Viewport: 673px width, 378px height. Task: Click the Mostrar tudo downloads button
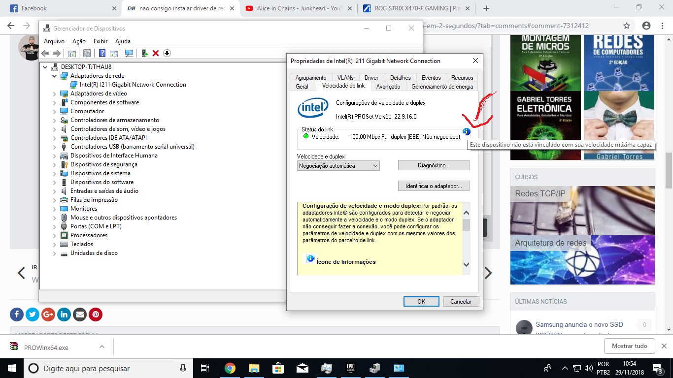(x=630, y=346)
